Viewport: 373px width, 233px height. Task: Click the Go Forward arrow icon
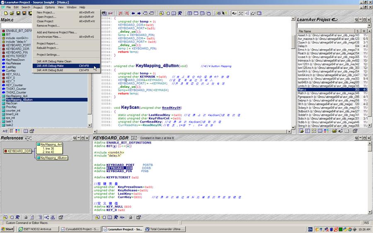pyautogui.click(x=139, y=13)
